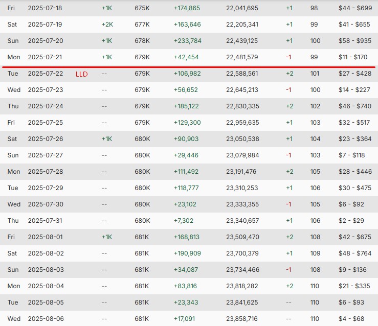The height and width of the screenshot is (326, 378).
Task: Select the date 2025-08-02
Action: click(x=46, y=254)
